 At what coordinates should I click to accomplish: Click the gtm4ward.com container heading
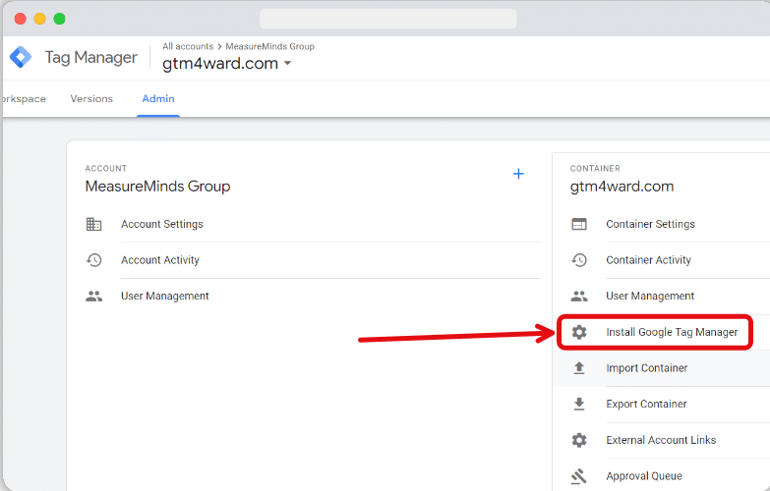[622, 187]
